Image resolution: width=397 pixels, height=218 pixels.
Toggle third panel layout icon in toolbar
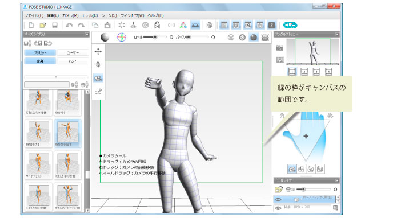tap(247, 25)
